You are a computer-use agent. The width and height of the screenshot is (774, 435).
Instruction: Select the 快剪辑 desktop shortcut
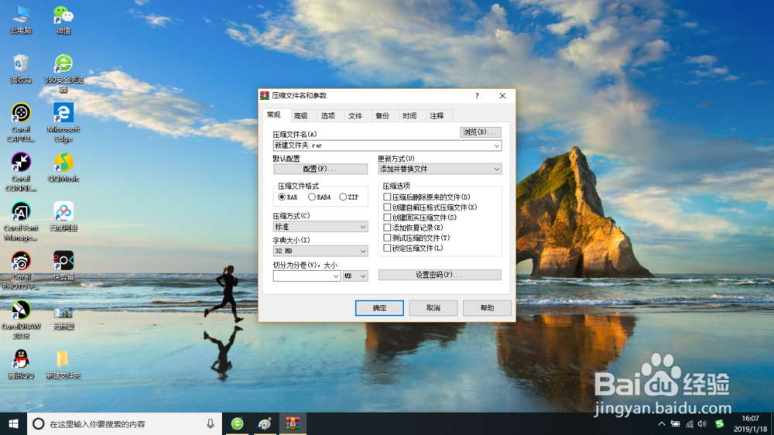(63, 265)
